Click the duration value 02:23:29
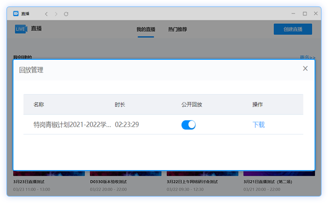Screen dimensions: 328x203 pyautogui.click(x=127, y=125)
